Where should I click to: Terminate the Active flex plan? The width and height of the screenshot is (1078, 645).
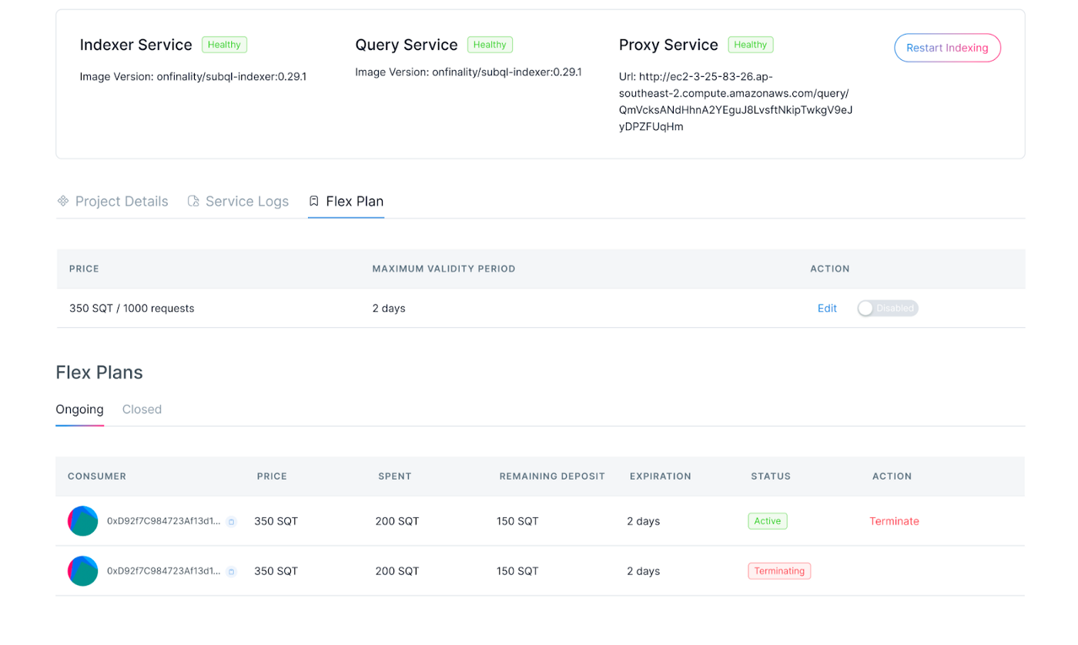[894, 521]
